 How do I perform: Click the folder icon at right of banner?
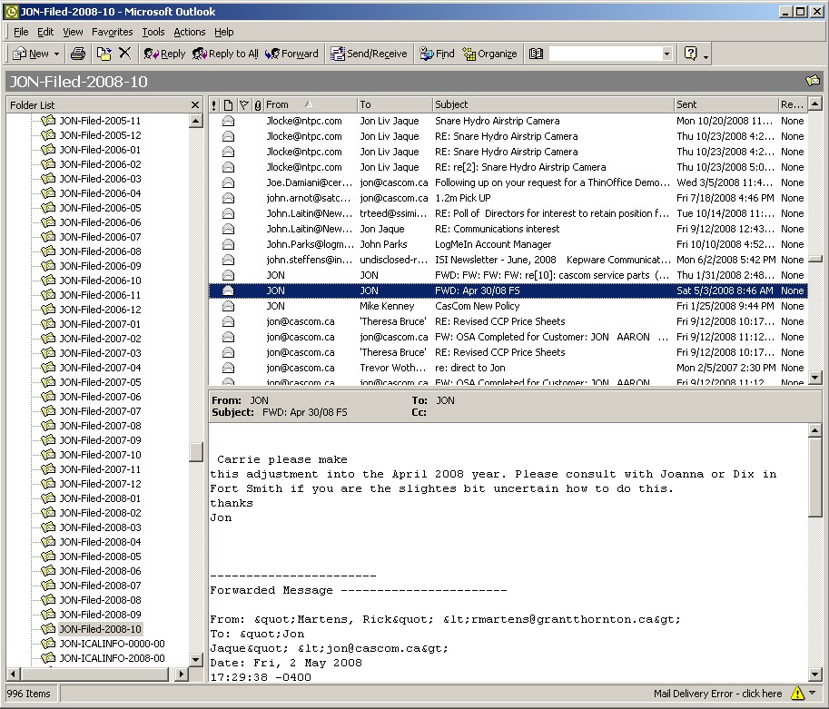pyautogui.click(x=813, y=81)
